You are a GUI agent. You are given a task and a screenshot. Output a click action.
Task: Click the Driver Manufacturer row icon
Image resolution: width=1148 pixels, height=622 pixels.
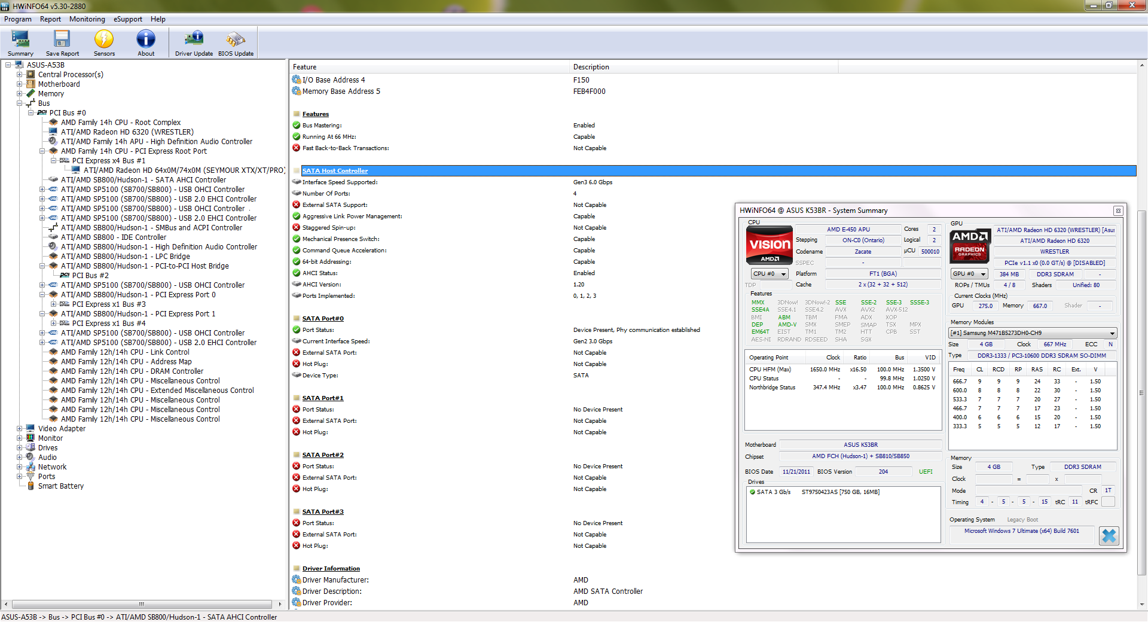point(296,580)
